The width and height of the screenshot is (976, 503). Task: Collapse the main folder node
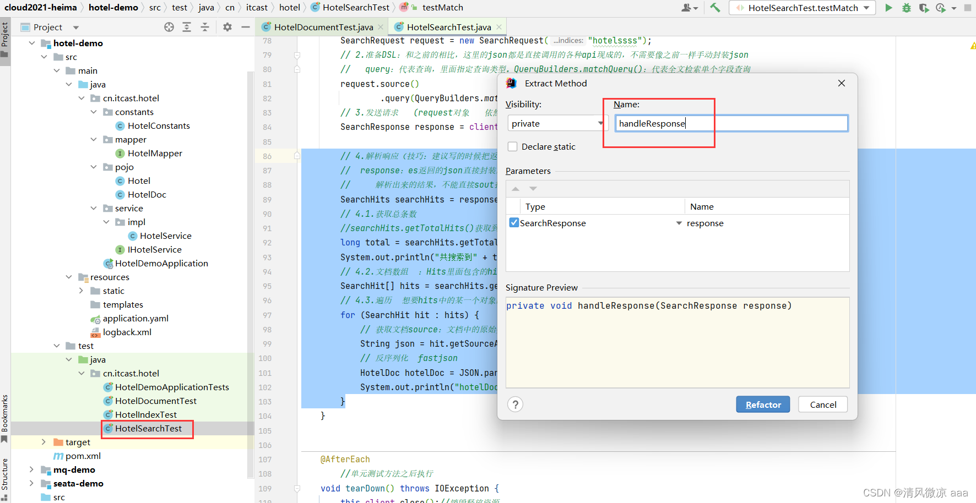[x=57, y=70]
